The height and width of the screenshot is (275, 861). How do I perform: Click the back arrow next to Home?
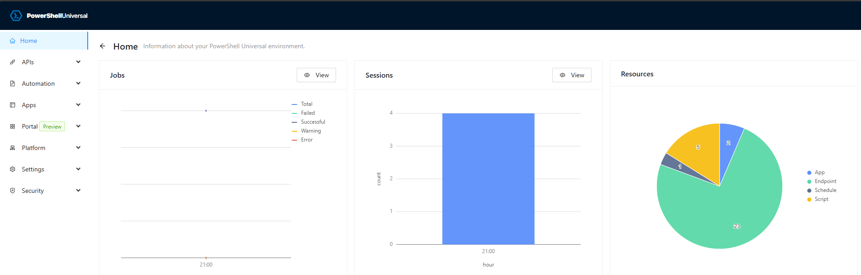tap(102, 46)
